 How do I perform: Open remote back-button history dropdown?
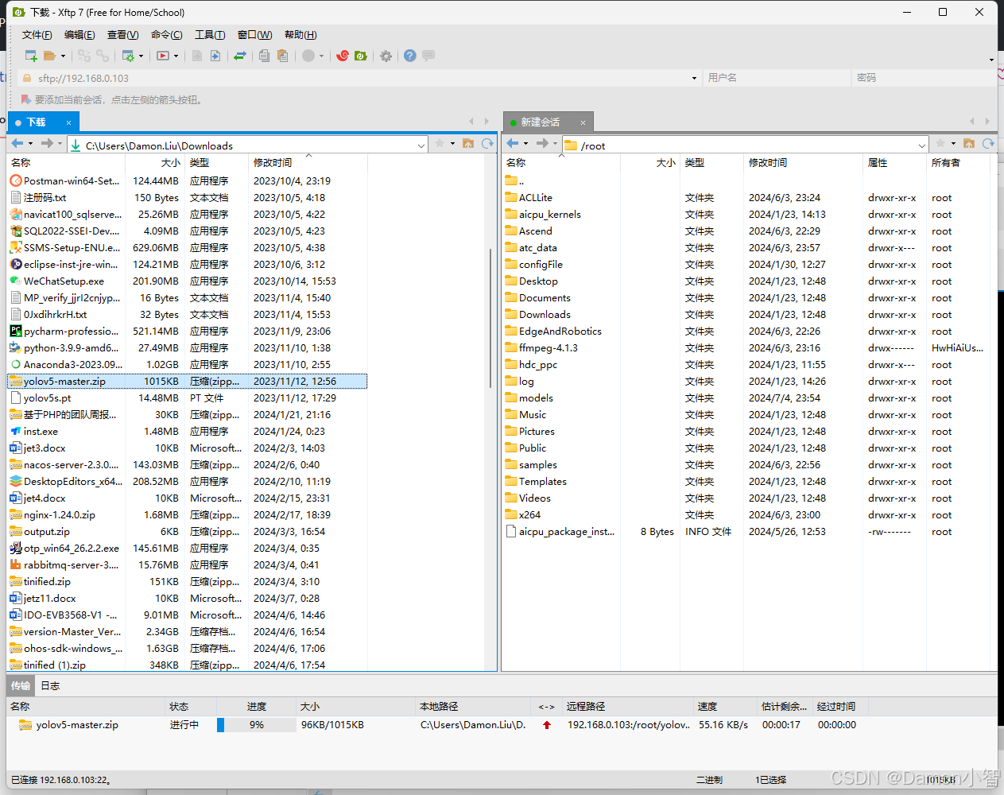click(x=525, y=144)
